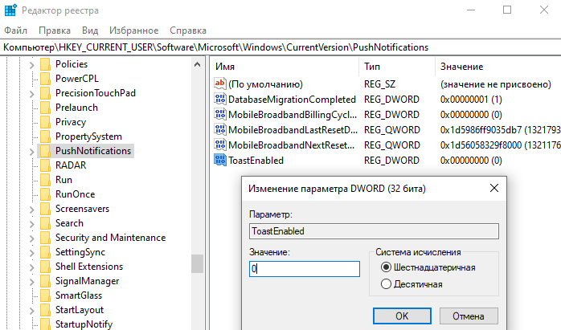
Task: Select the MobileBroadbandBillingCycl... DWORD icon
Action: pyautogui.click(x=220, y=114)
